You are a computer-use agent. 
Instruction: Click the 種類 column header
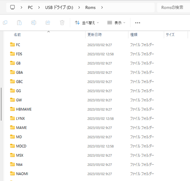(x=134, y=35)
